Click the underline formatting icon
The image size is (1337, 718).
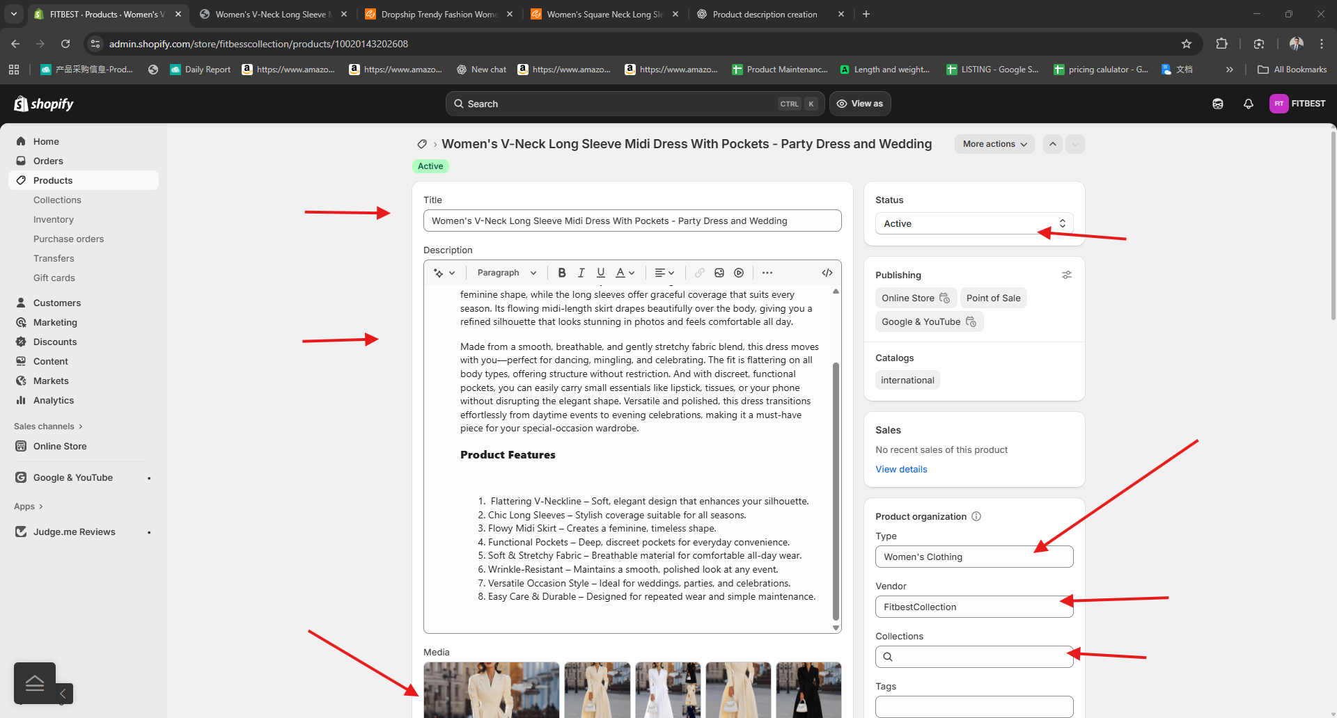(x=600, y=273)
